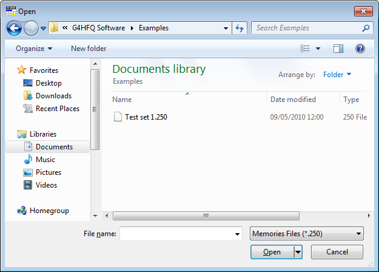The image size is (379, 272).
Task: Open the Get help question mark icon
Action: pos(360,49)
